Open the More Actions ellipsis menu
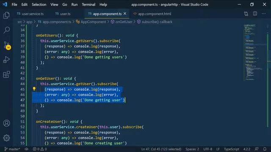The width and height of the screenshot is (271, 152). pos(263,14)
